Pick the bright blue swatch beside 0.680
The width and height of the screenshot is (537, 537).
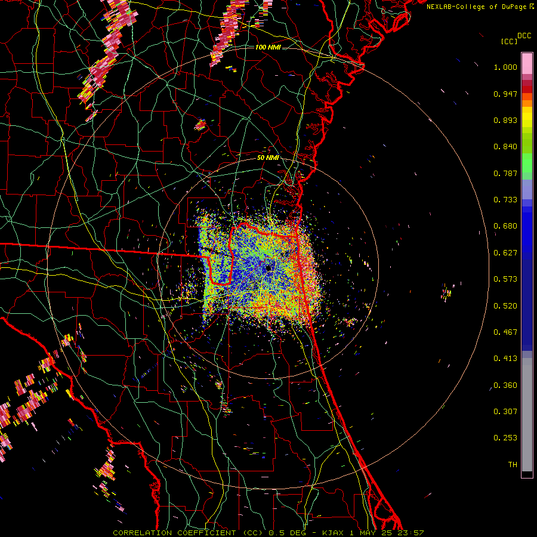[x=527, y=230]
